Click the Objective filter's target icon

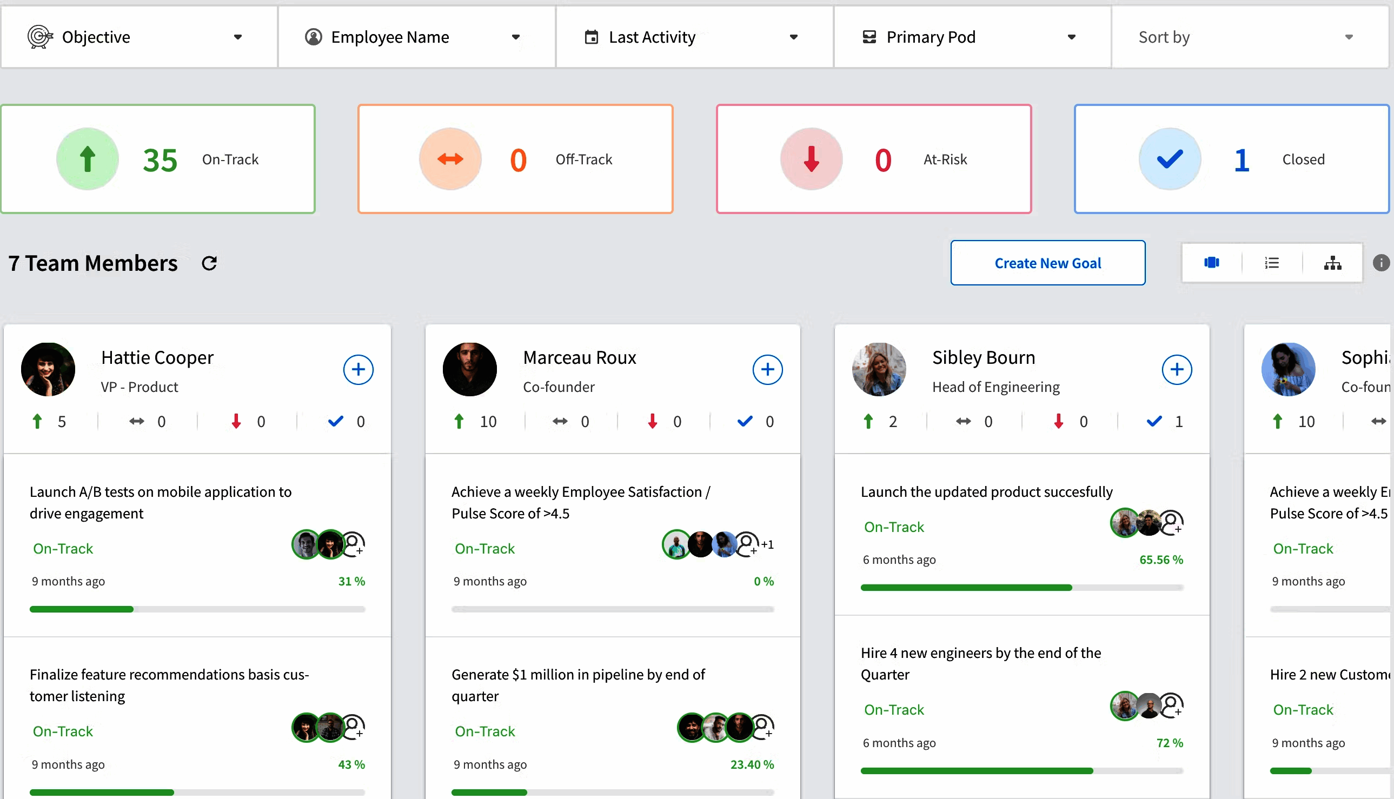coord(39,36)
